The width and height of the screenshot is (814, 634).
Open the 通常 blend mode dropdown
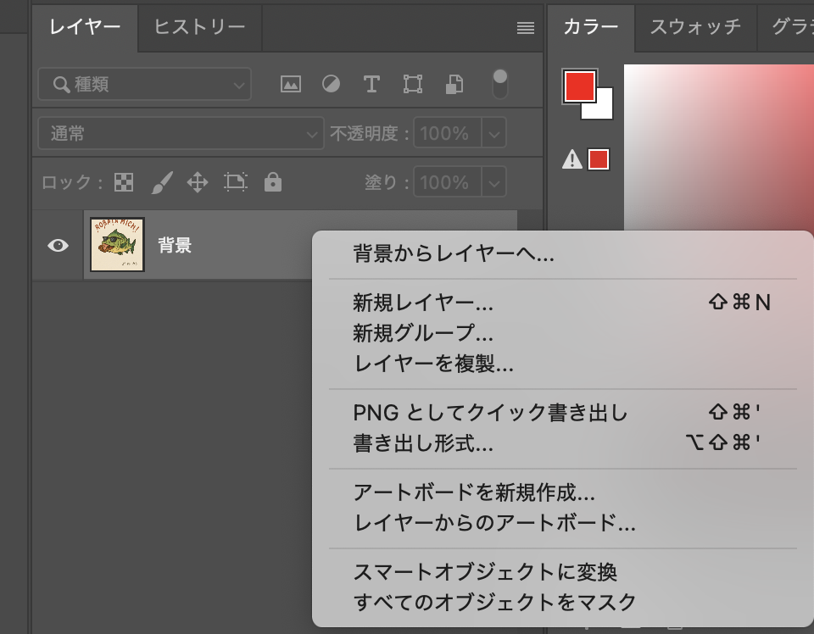click(181, 133)
